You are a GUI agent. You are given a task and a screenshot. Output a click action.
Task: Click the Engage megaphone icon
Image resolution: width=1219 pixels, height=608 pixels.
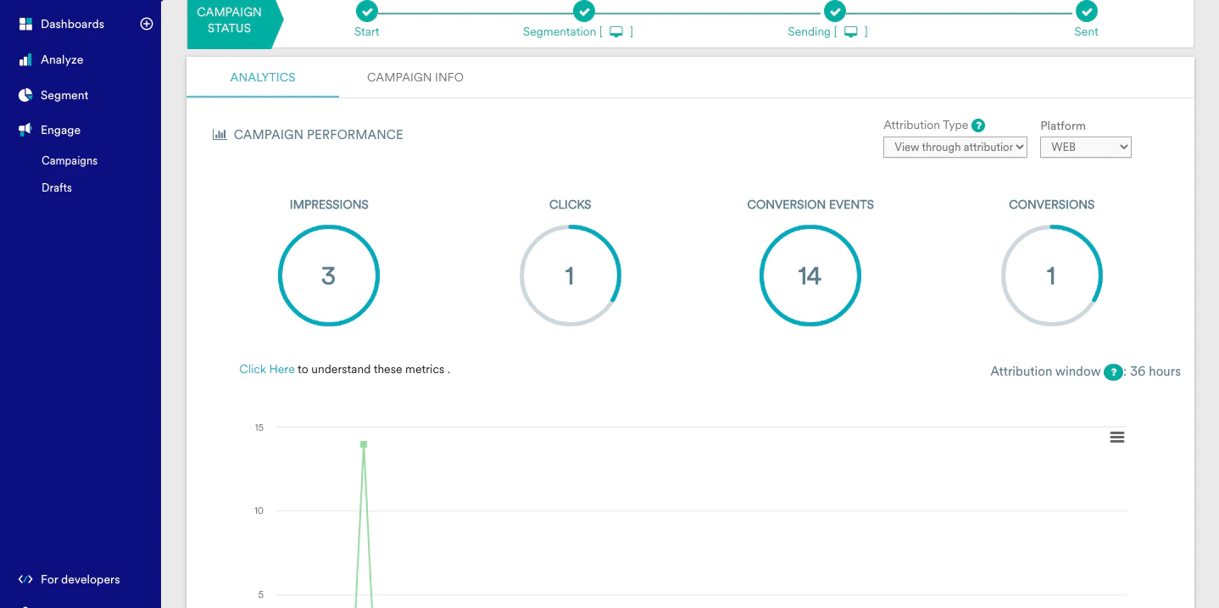[25, 129]
